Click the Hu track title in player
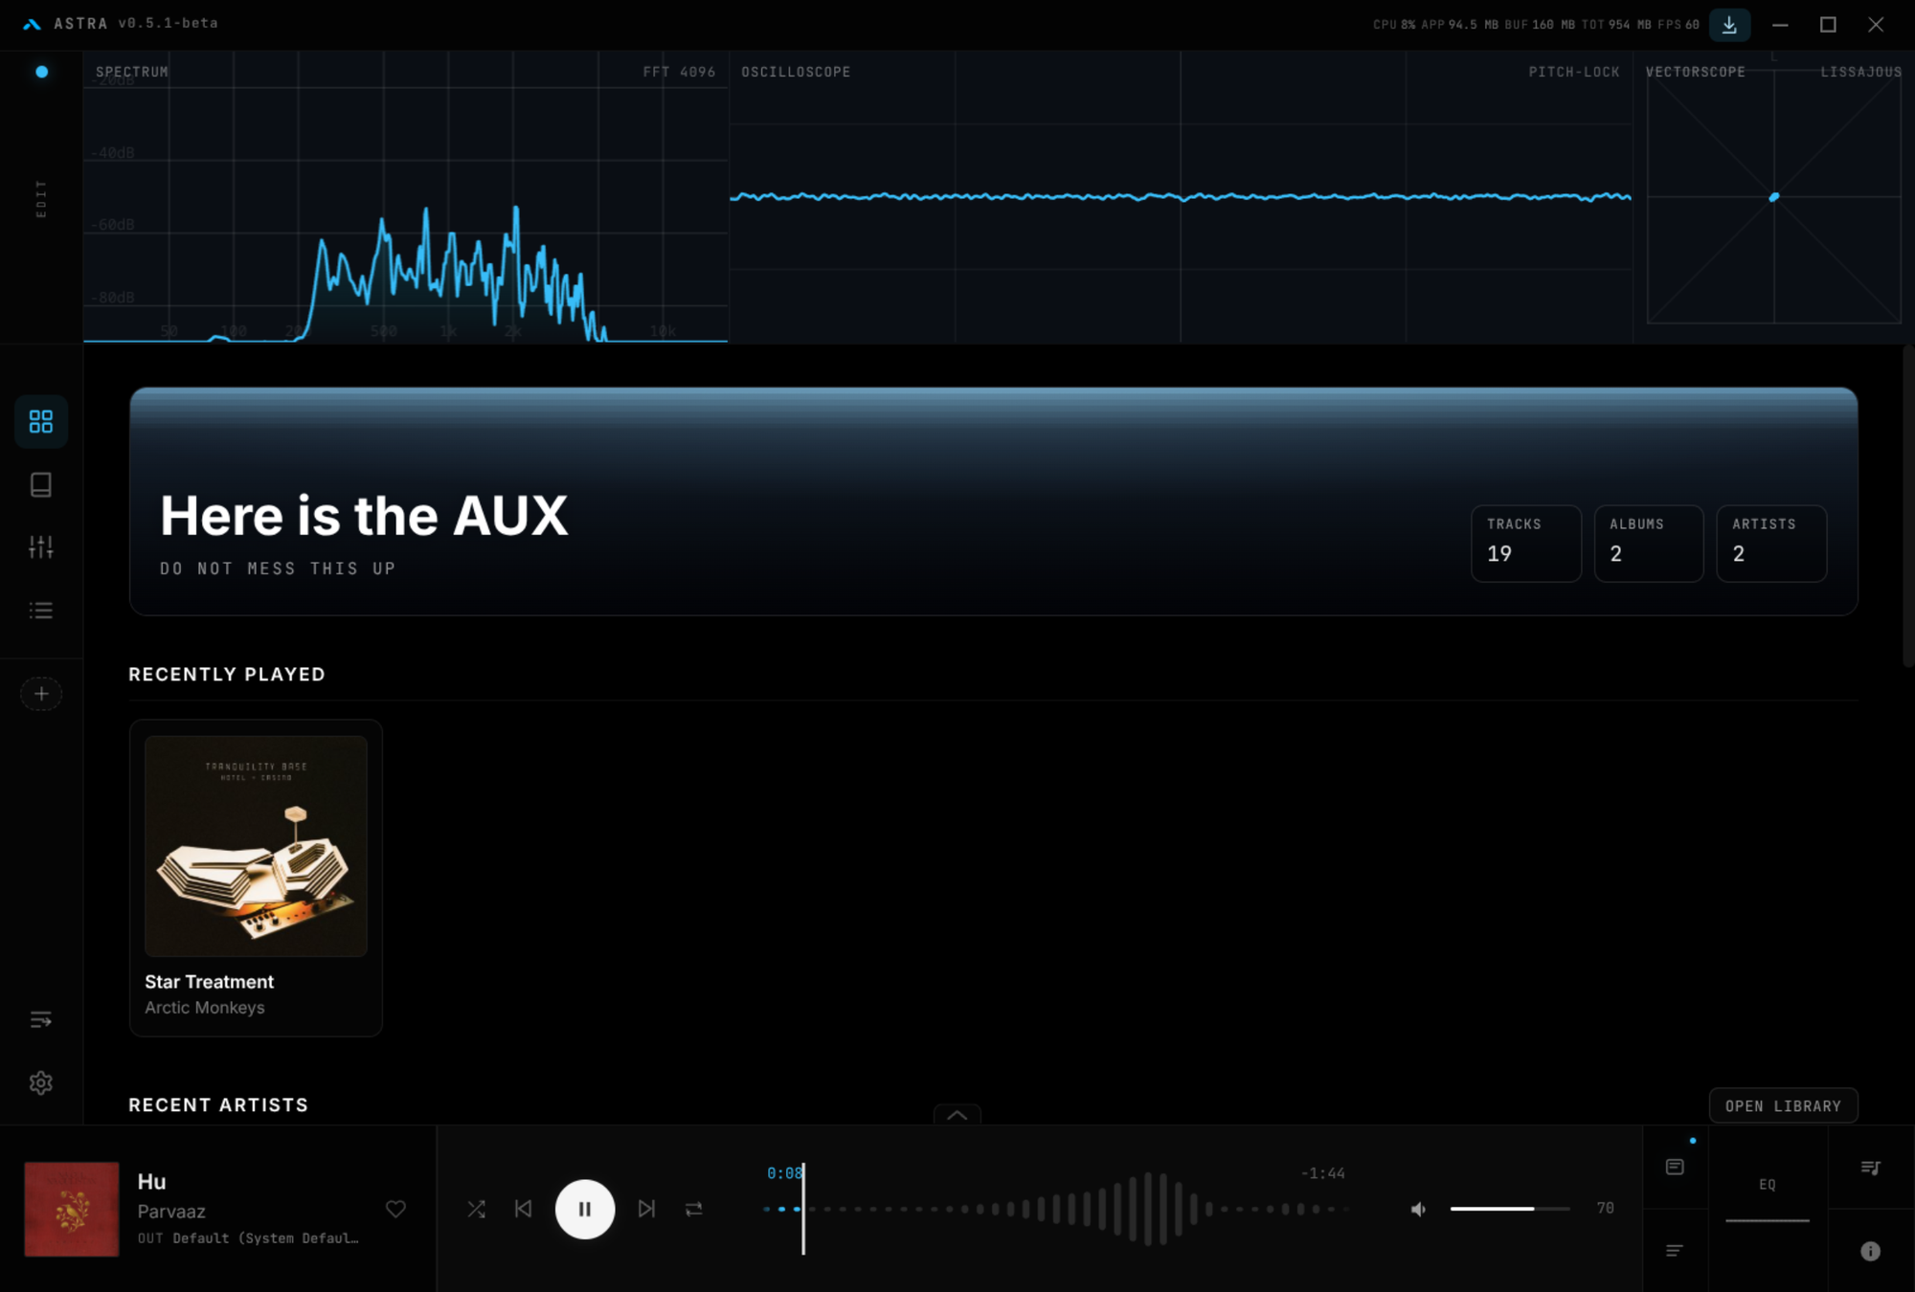 pyautogui.click(x=152, y=1182)
